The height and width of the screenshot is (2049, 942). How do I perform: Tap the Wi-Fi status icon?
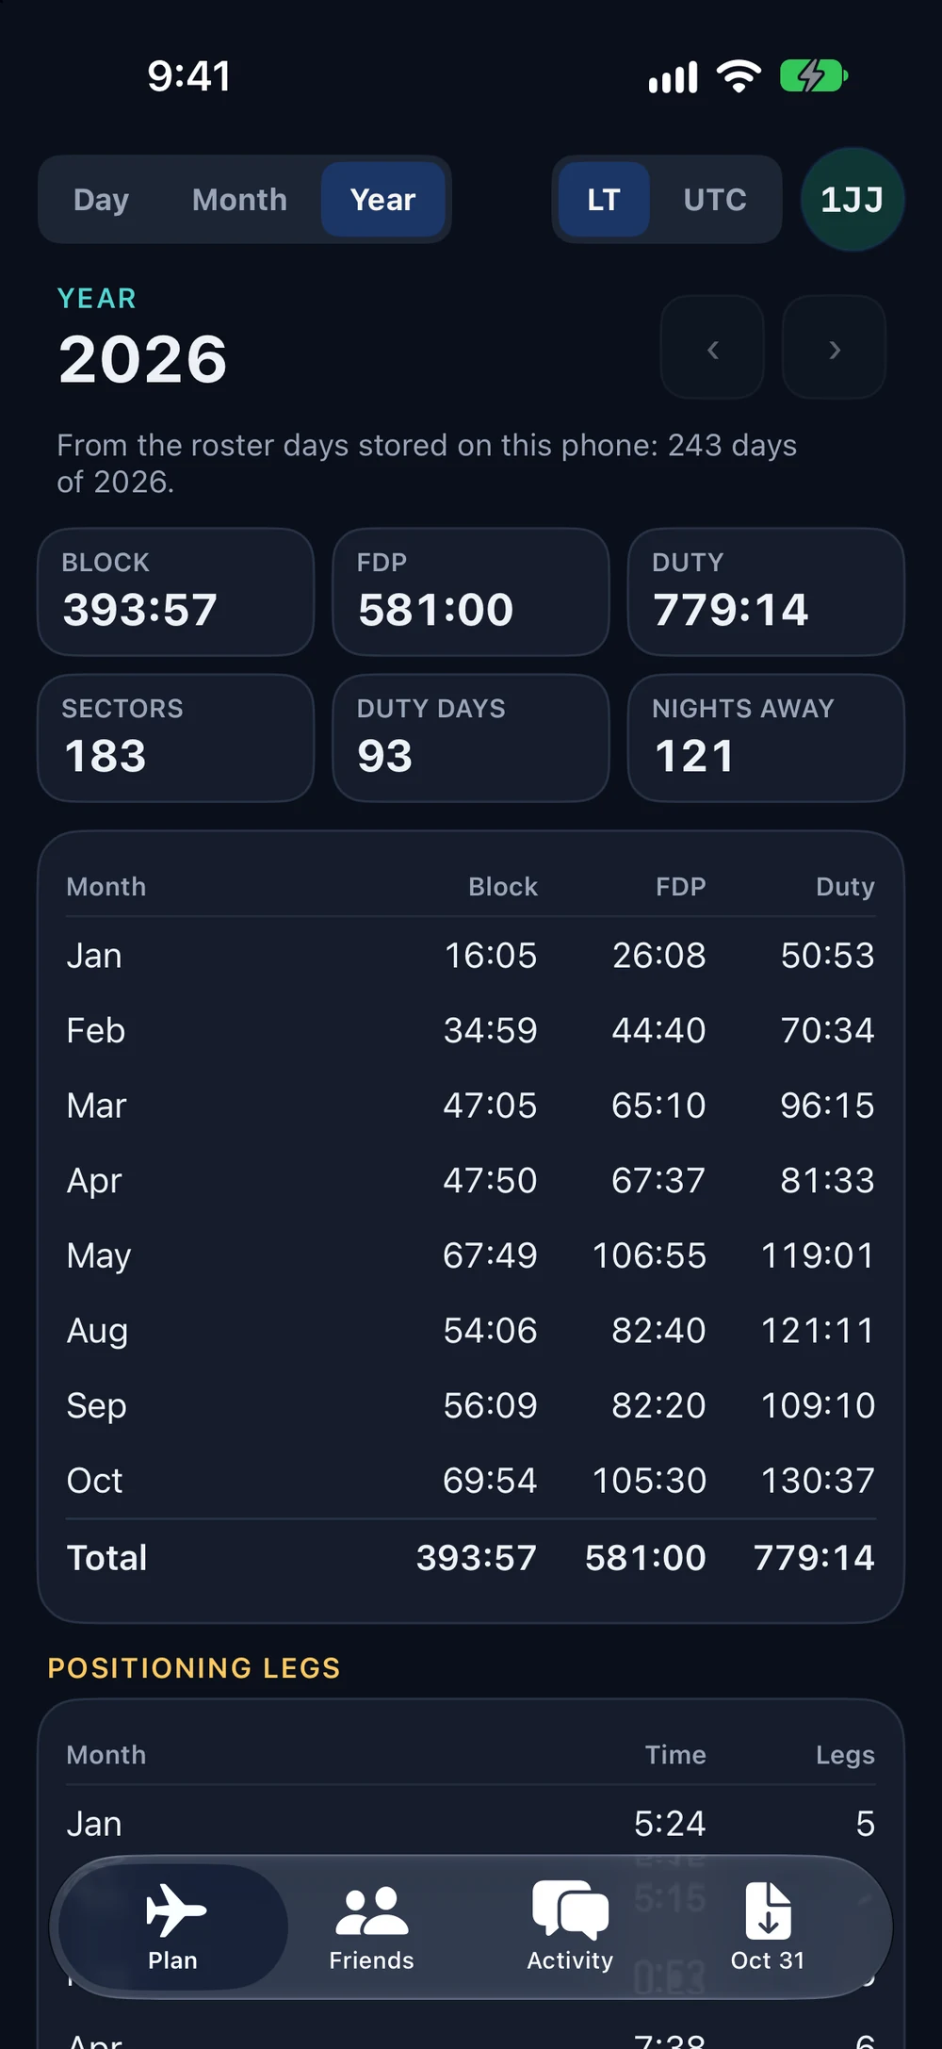click(x=739, y=76)
